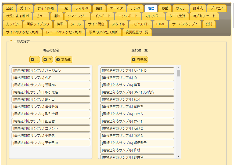The image size is (234, 165).
Task: Select ロック in 選択肢一覧
Action: point(137,114)
